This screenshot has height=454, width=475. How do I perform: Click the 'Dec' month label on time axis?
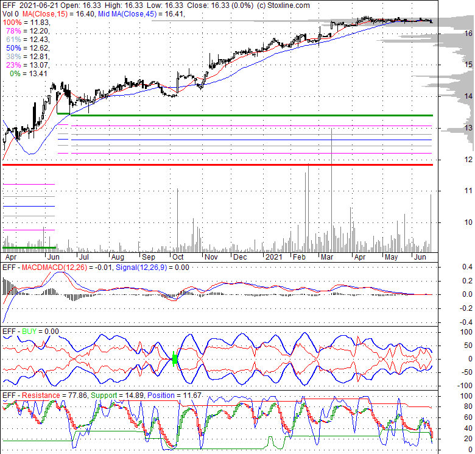(x=240, y=257)
